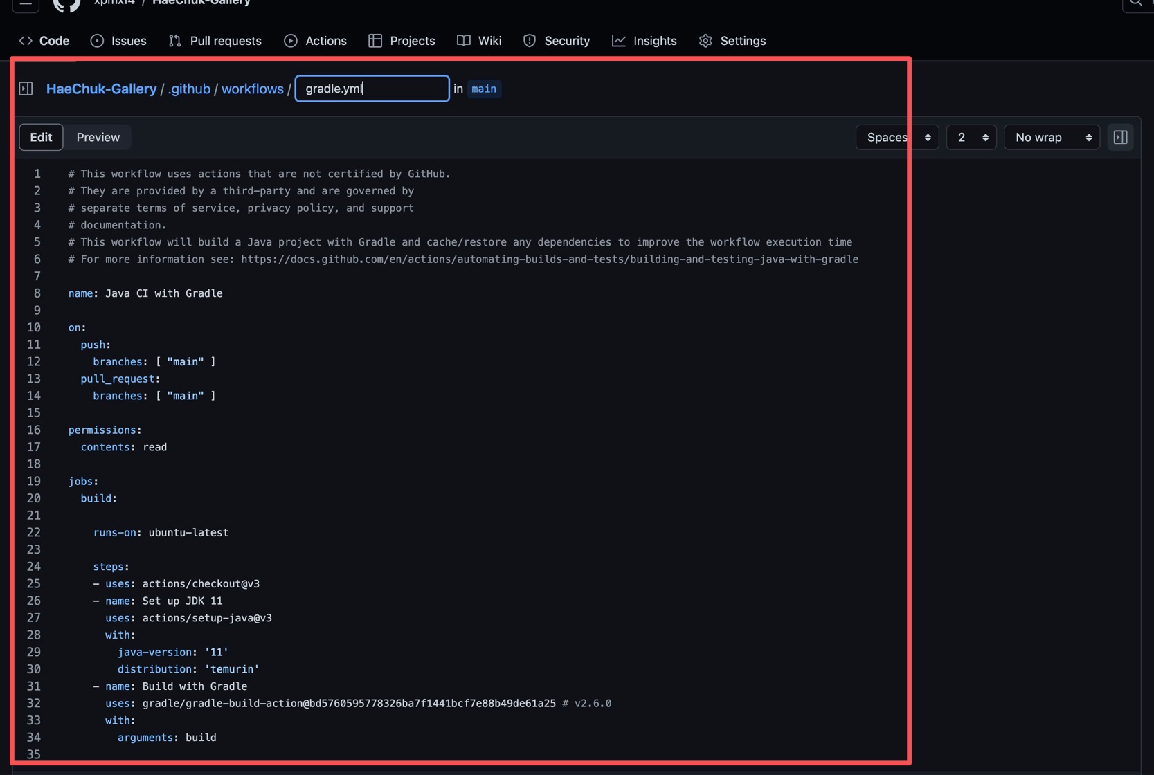Switch to the Preview tab

[x=98, y=137]
